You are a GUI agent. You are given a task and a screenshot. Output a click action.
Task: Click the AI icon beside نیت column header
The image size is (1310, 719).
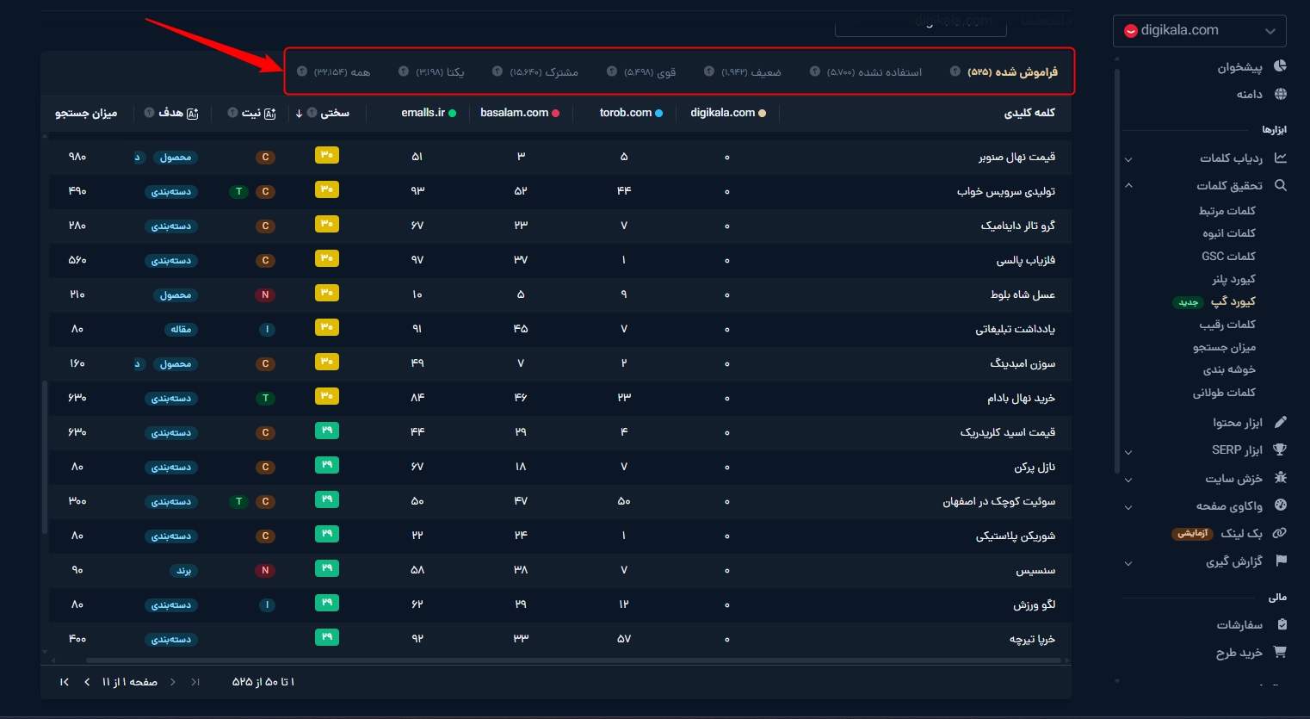269,113
